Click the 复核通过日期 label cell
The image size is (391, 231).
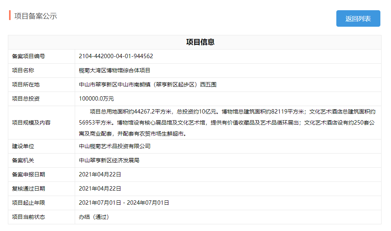click(x=41, y=189)
